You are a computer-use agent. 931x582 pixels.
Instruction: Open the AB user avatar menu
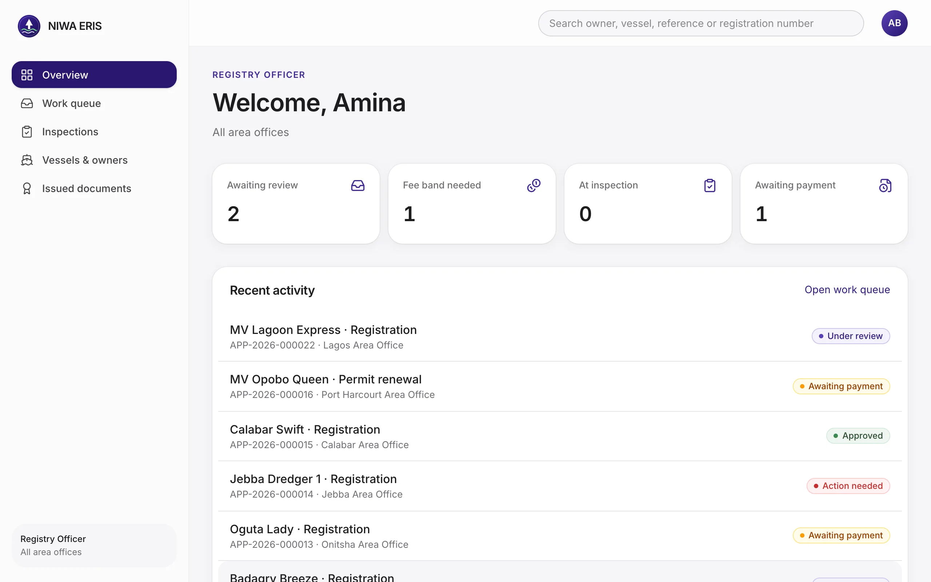pyautogui.click(x=895, y=23)
